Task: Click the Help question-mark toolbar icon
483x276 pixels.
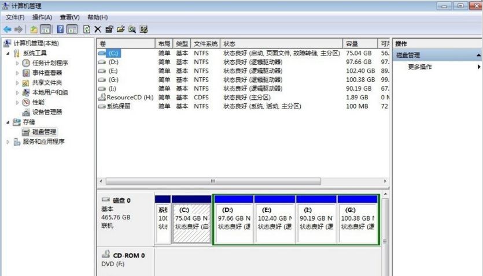Action: (60, 29)
